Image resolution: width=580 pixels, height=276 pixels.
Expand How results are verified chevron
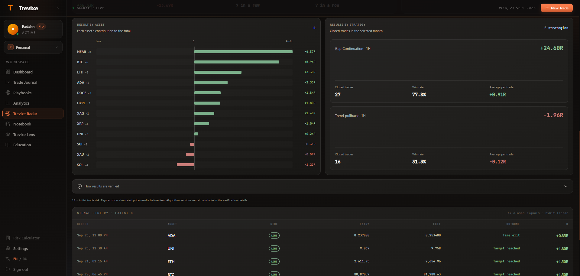(566, 186)
